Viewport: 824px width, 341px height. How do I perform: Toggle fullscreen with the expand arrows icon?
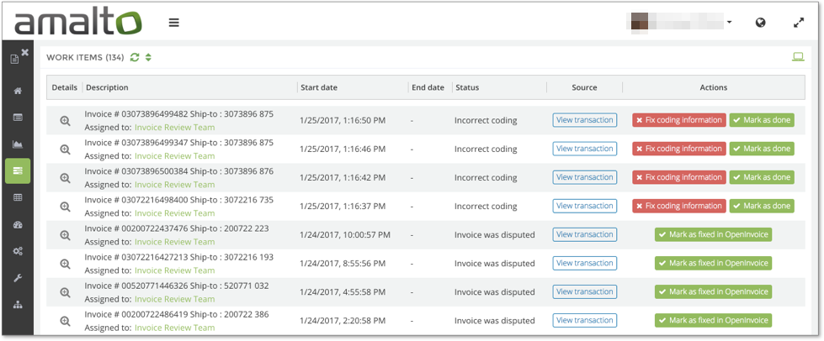799,23
